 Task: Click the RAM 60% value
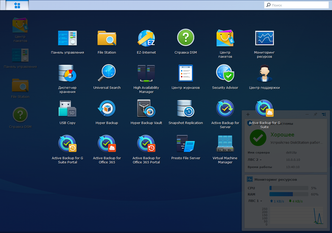pos(315,194)
